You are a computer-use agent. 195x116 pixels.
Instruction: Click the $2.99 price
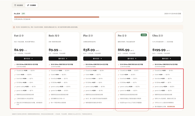pos(19,50)
